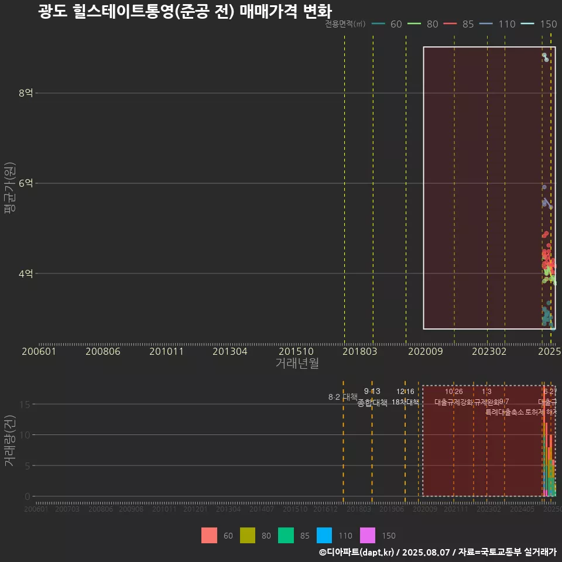Click the '8억' y-axis label
The width and height of the screenshot is (562, 562).
click(26, 93)
